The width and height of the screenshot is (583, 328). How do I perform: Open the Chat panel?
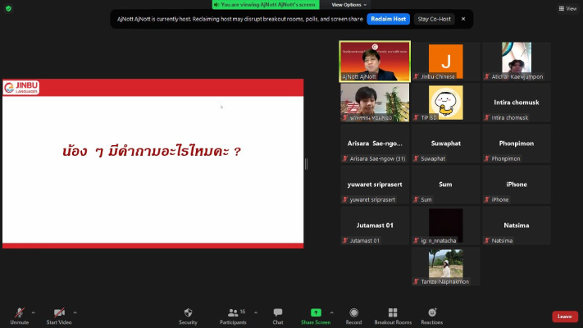[x=278, y=315]
